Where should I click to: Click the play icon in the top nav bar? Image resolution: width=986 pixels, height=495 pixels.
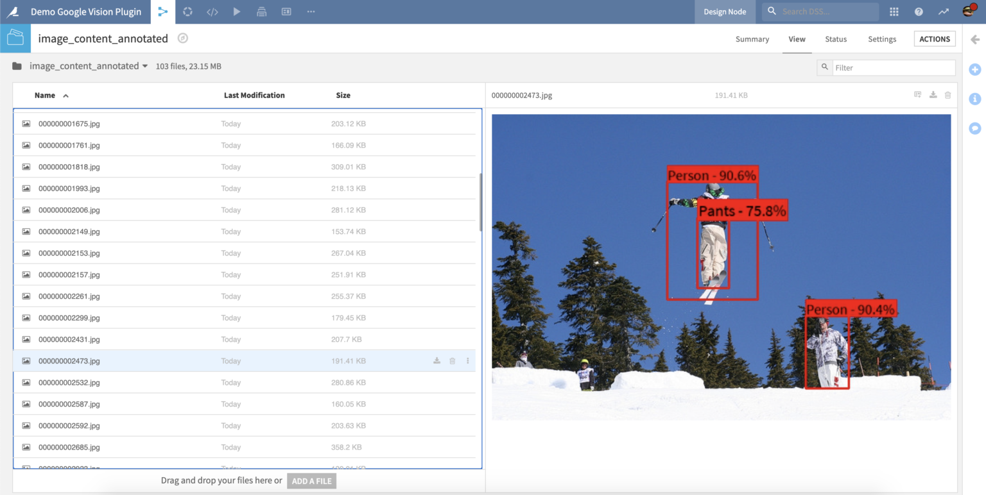coord(237,12)
